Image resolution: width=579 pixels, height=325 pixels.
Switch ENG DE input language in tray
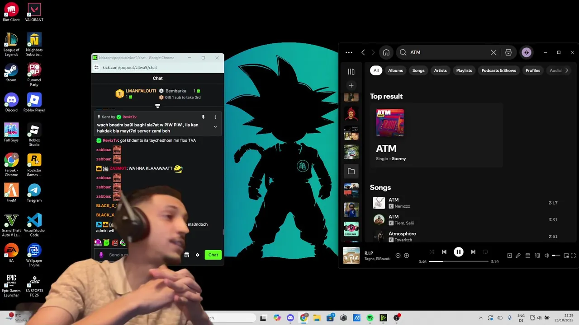521,318
